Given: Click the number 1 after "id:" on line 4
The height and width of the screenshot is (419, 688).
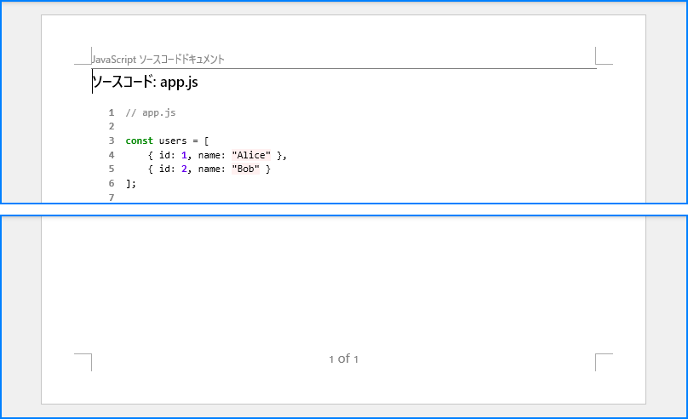Looking at the screenshot, I should pos(184,155).
